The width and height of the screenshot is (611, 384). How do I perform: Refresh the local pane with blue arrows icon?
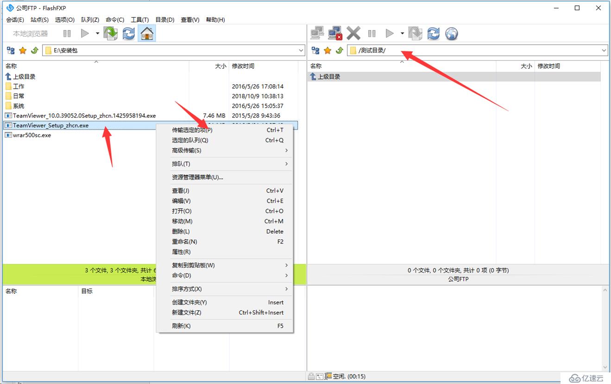128,33
